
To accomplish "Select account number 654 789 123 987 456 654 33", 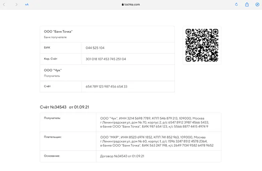I will click(x=106, y=86).
